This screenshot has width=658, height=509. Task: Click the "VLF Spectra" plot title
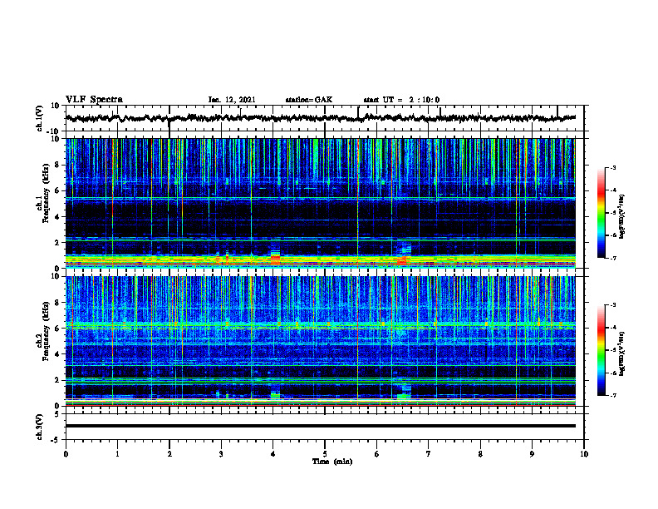(x=94, y=100)
